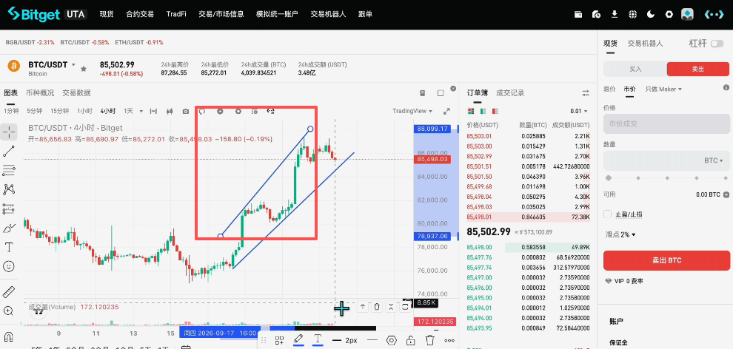Toggle the 杠杆 leverage switch
The height and width of the screenshot is (349, 733).
[x=717, y=44]
